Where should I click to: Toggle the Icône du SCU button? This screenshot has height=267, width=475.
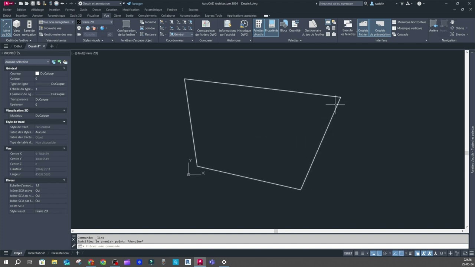point(6,28)
